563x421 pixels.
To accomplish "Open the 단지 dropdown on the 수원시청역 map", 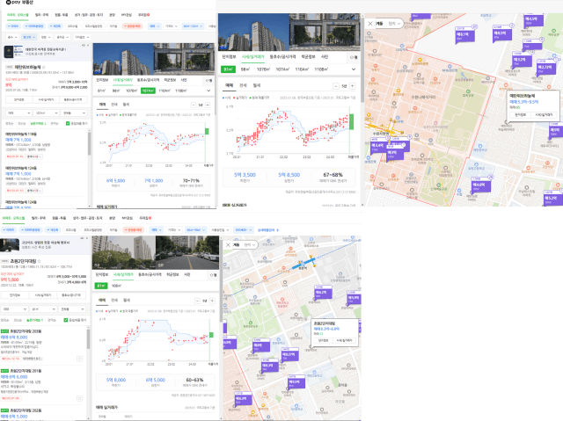I will pyautogui.click(x=393, y=24).
